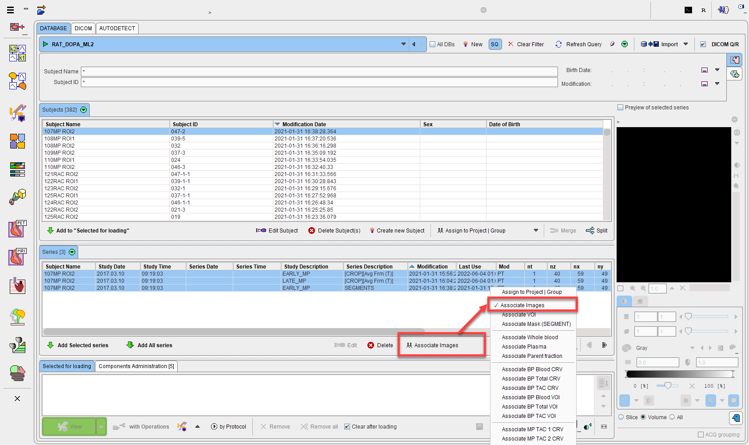This screenshot has height=445, width=749.
Task: Click Add Selected series
Action: pyautogui.click(x=78, y=345)
